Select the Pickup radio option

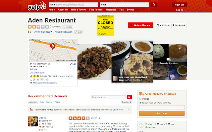click(x=140, y=99)
